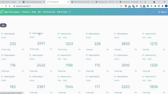Image resolution: width=168 pixels, height=94 pixels.
Task: Click the Sign In link
Action: coord(162,12)
